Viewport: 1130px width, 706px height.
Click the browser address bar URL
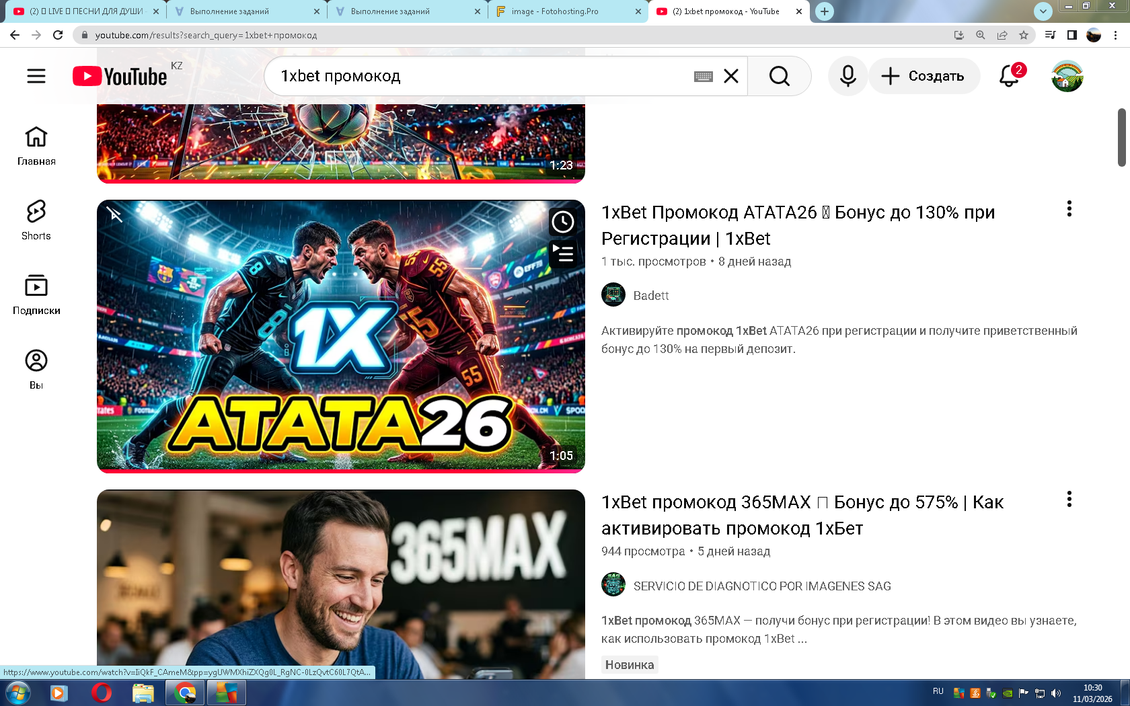click(206, 35)
